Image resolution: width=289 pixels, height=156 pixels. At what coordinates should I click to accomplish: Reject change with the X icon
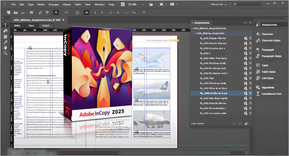click(x=118, y=13)
